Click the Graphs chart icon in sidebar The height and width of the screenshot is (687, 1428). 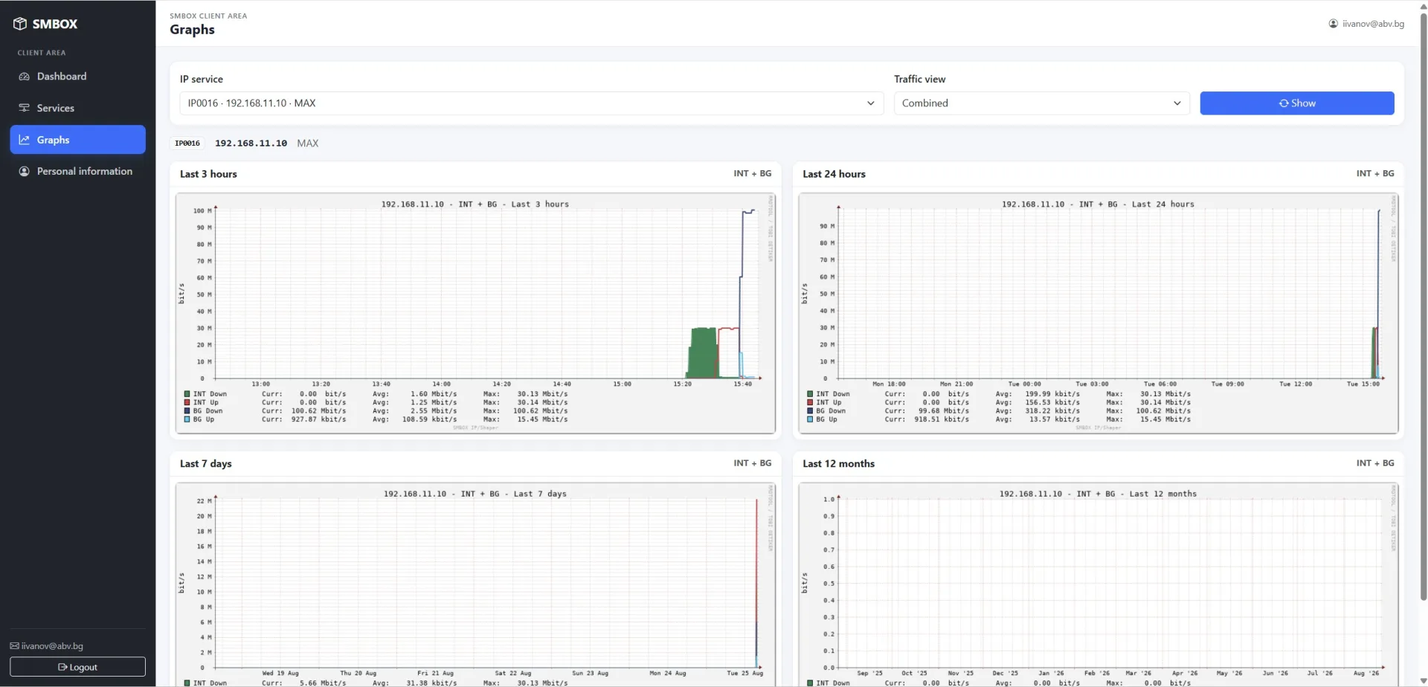pos(24,140)
